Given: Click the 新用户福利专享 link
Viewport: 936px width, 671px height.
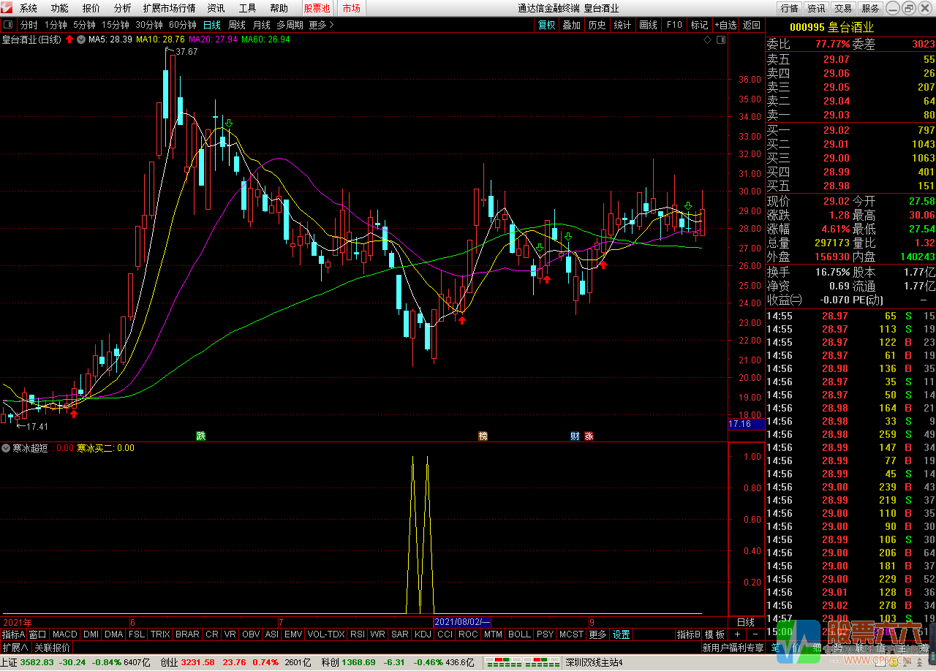Looking at the screenshot, I should pyautogui.click(x=733, y=648).
